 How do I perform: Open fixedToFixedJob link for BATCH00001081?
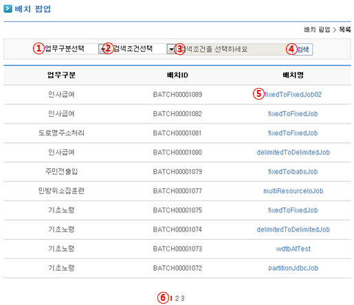pyautogui.click(x=293, y=133)
